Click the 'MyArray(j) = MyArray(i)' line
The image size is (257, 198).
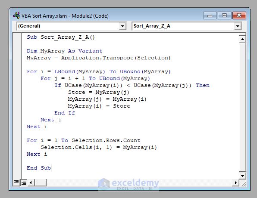pyautogui.click(x=107, y=99)
